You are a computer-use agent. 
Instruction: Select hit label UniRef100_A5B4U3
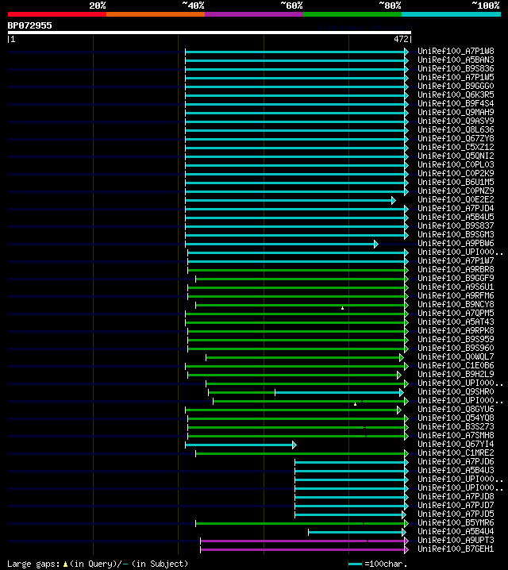456,470
